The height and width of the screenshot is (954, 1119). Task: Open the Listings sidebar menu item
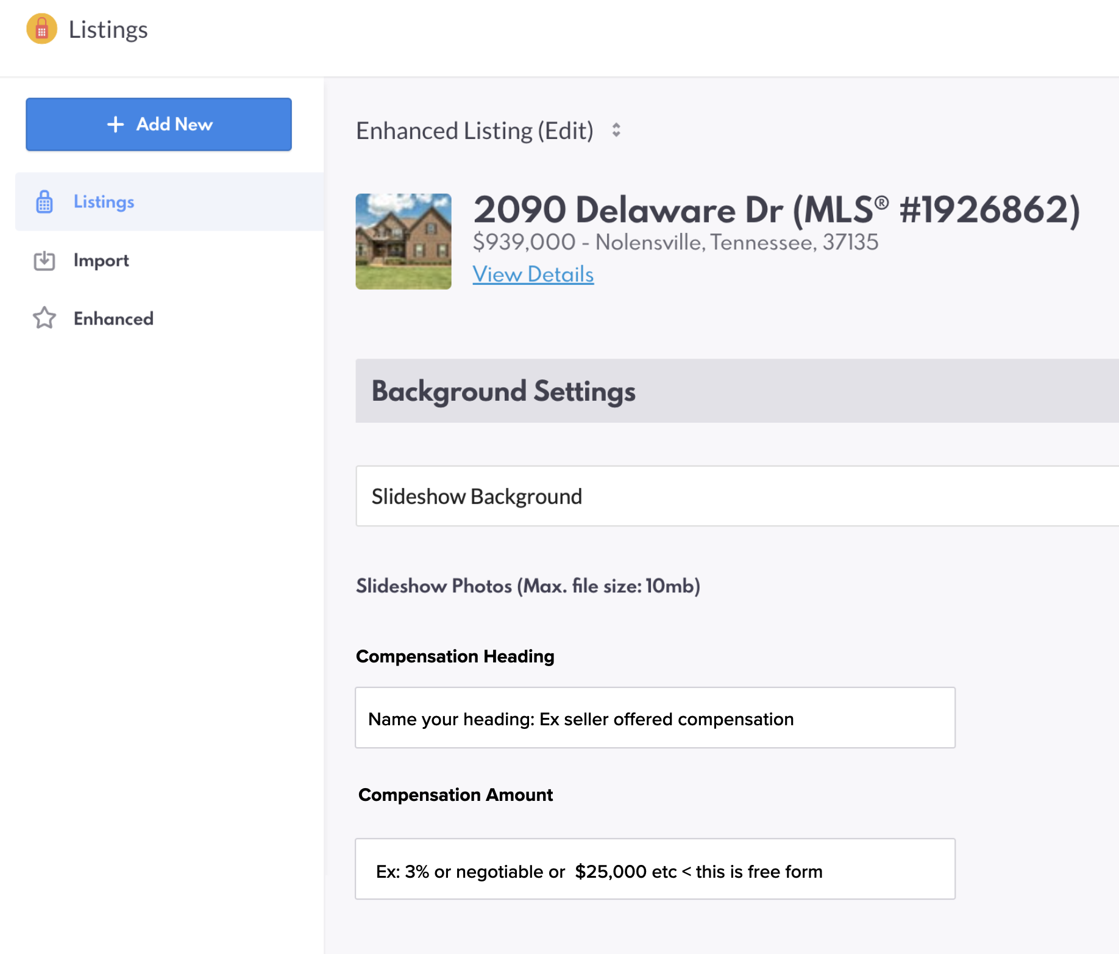click(104, 202)
